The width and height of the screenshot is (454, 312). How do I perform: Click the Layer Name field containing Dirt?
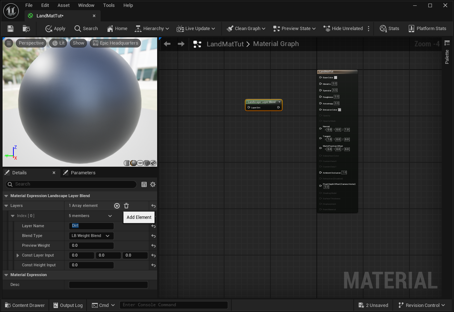[x=91, y=226]
